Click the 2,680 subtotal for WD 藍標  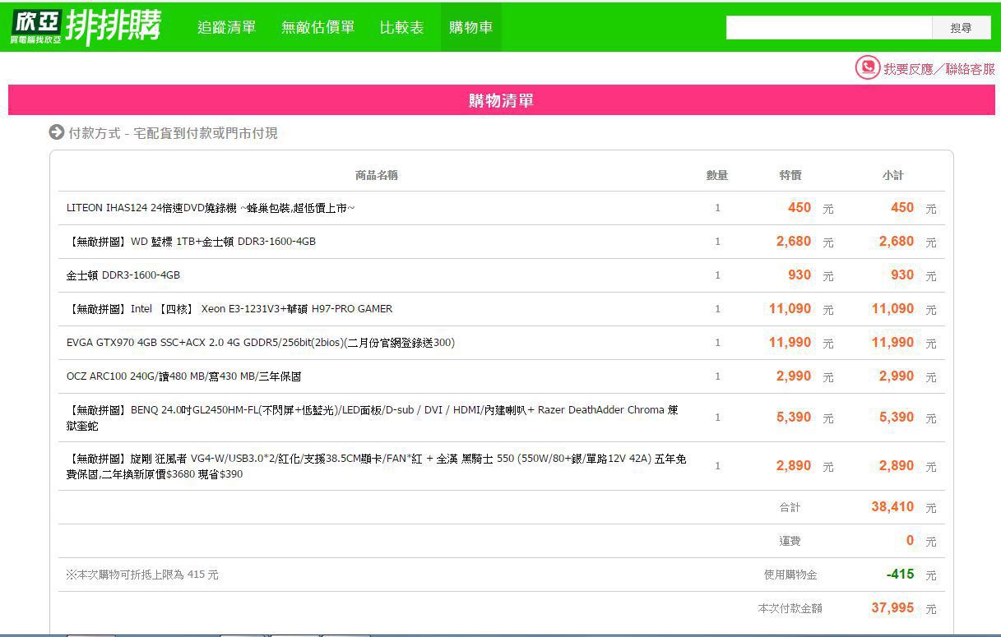pos(897,242)
